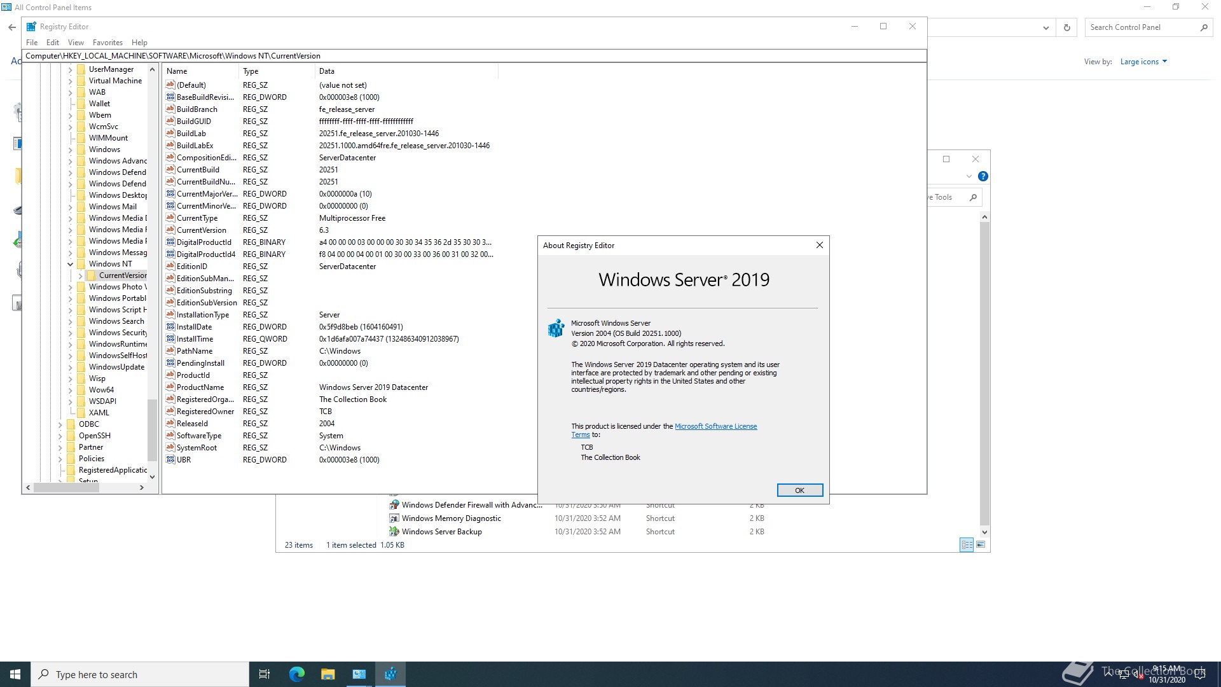
Task: Click the BaseBuildRevision DWORD value icon
Action: coord(170,97)
